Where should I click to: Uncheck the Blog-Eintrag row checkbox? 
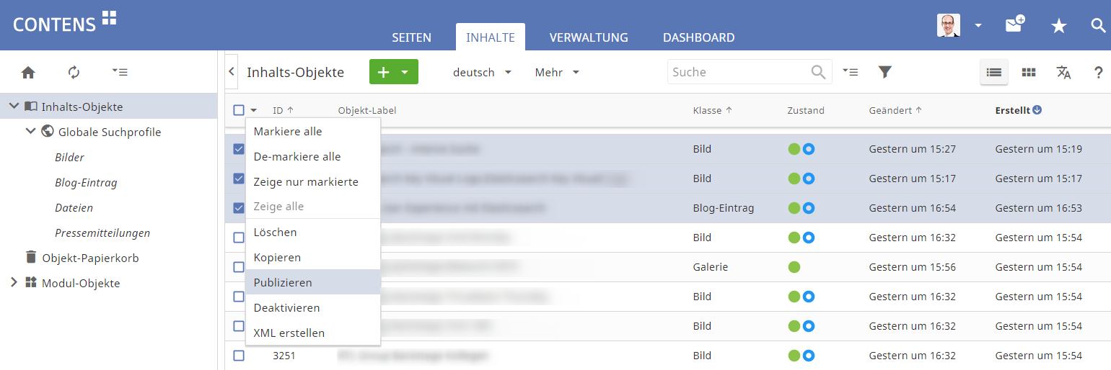(x=239, y=208)
